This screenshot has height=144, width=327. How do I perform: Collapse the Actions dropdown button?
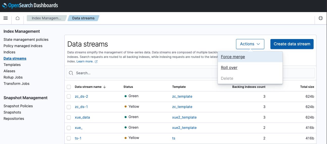pyautogui.click(x=250, y=44)
